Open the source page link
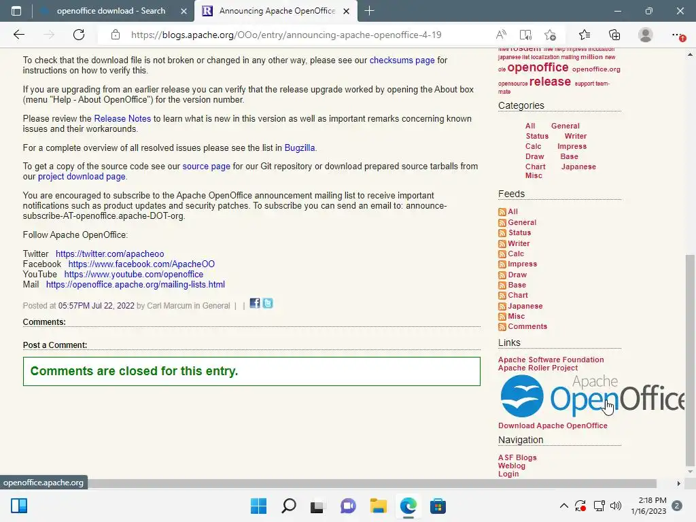The width and height of the screenshot is (696, 522). (207, 166)
